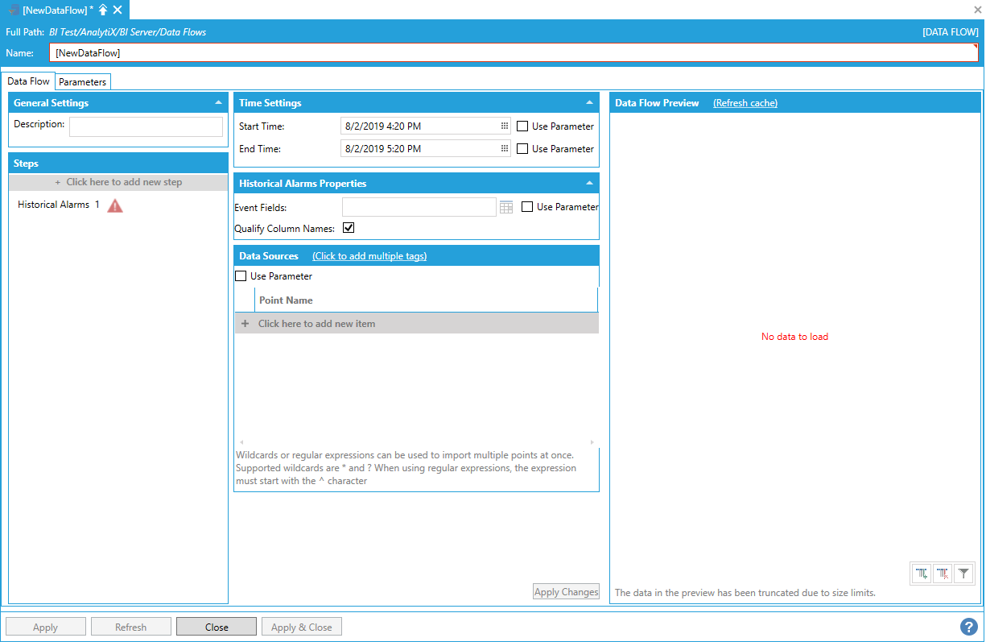Click the add column icon in preview
Image resolution: width=986 pixels, height=642 pixels.
pyautogui.click(x=922, y=574)
